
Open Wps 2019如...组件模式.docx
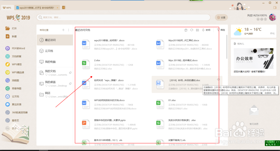(x=186, y=65)
